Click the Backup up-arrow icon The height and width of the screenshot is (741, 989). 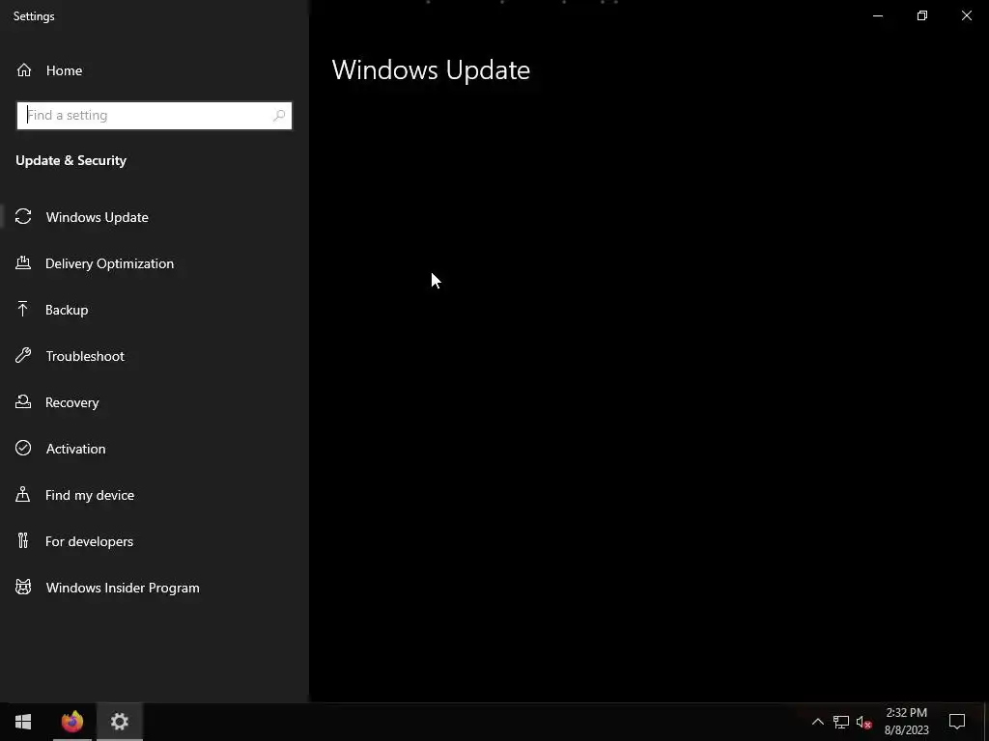pos(23,310)
